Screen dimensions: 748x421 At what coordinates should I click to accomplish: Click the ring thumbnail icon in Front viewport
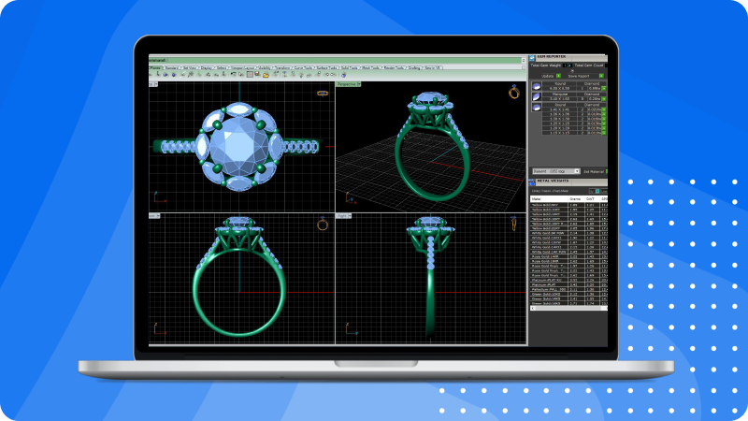coord(323,224)
